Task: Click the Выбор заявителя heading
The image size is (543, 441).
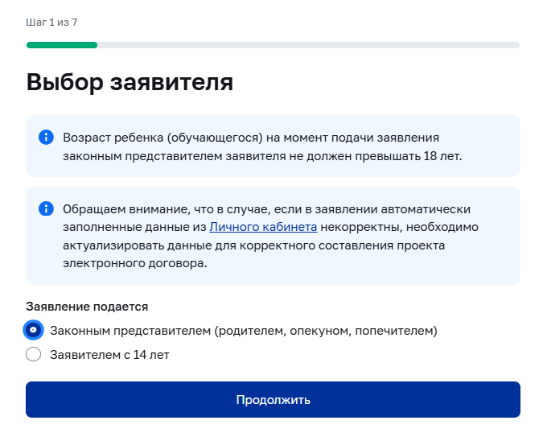Action: coord(130,82)
